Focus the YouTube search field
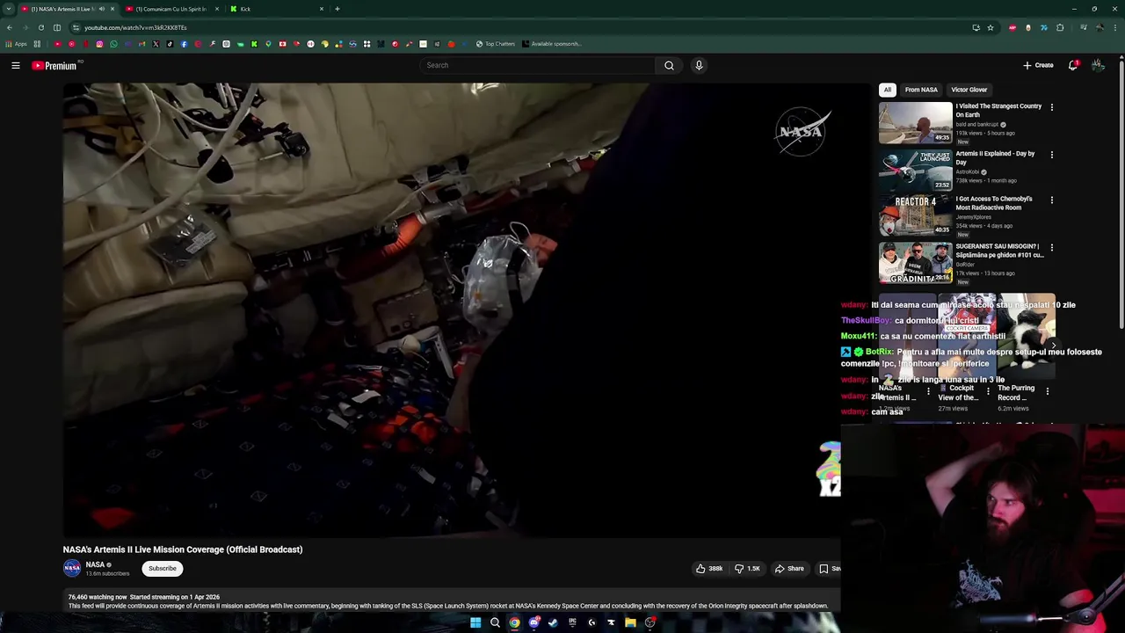The width and height of the screenshot is (1125, 633). pyautogui.click(x=538, y=65)
